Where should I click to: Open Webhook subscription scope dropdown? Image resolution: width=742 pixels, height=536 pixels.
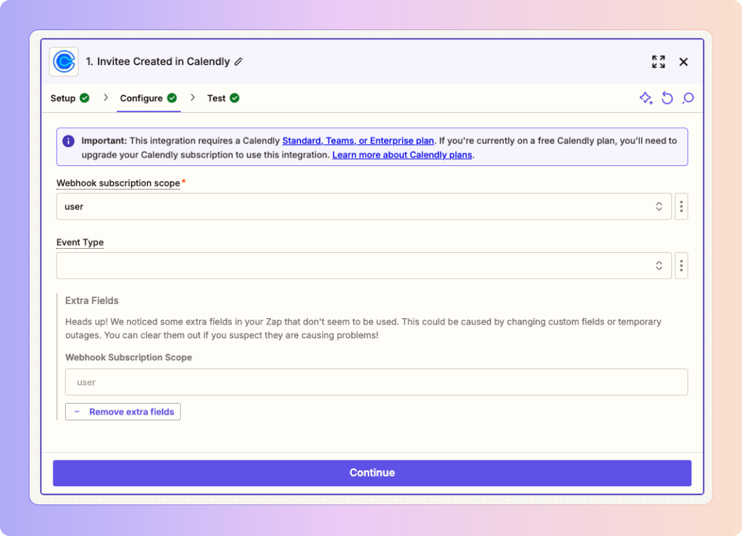[364, 206]
